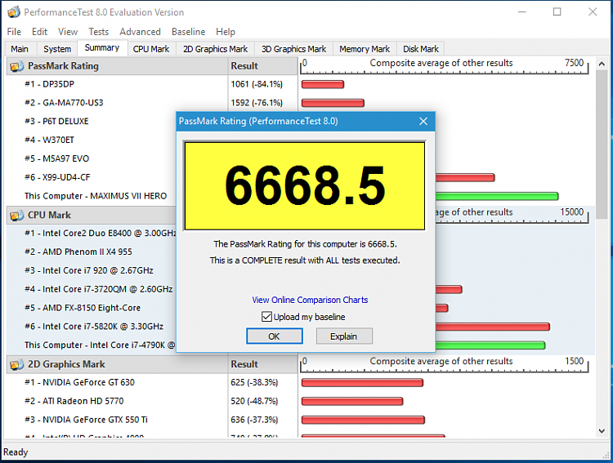Select the Intel Core i7 920 row
This screenshot has height=463, width=613.
89,270
